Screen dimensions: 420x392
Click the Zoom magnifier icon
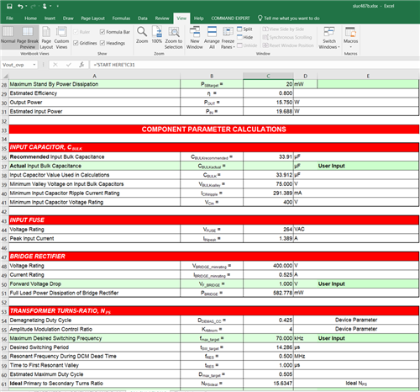click(x=142, y=34)
